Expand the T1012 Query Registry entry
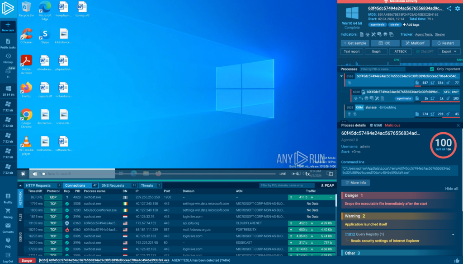 [453, 234]
